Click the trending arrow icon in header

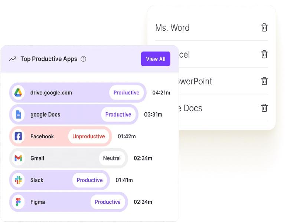(13, 59)
